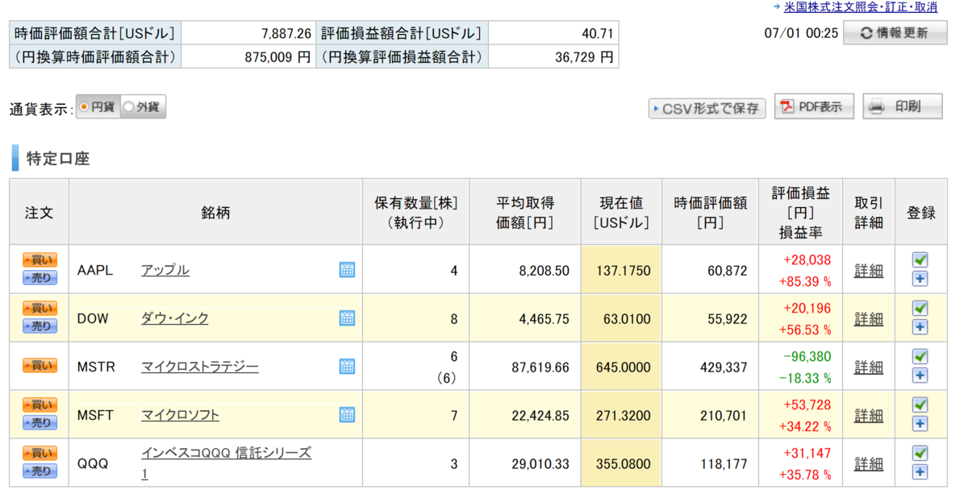The image size is (968, 498).
Task: Click the green check icon for QQQ
Action: click(920, 453)
